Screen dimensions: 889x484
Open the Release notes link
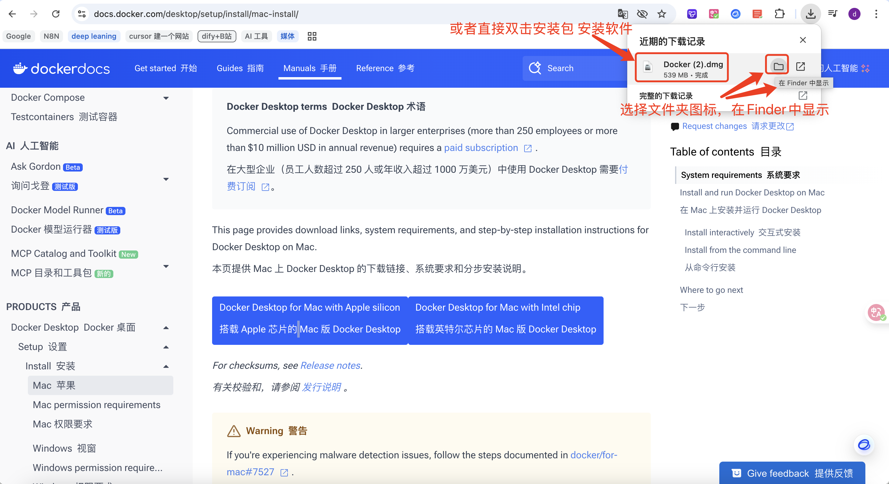(x=330, y=365)
